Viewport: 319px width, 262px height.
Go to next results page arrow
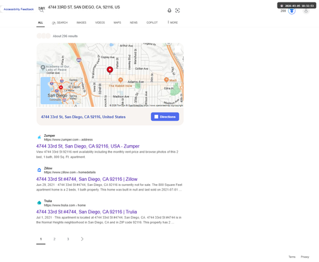(x=82, y=239)
